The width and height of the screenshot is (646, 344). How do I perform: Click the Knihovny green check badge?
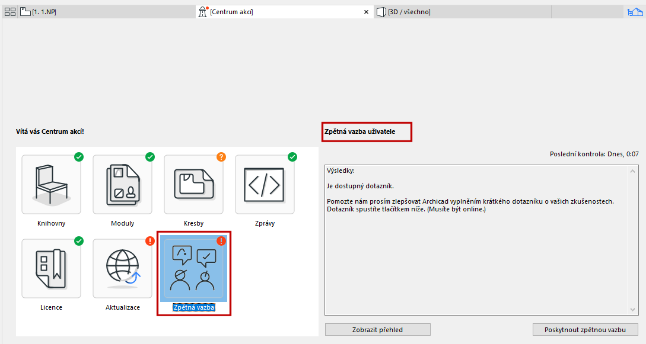tap(79, 156)
